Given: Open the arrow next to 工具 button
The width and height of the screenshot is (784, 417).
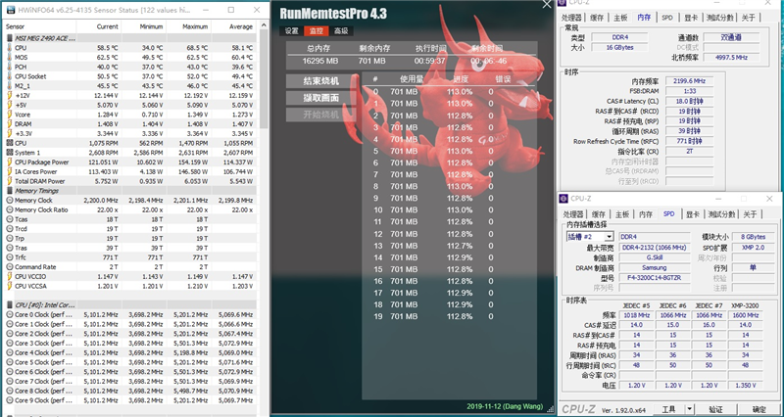Looking at the screenshot, I should tap(689, 409).
